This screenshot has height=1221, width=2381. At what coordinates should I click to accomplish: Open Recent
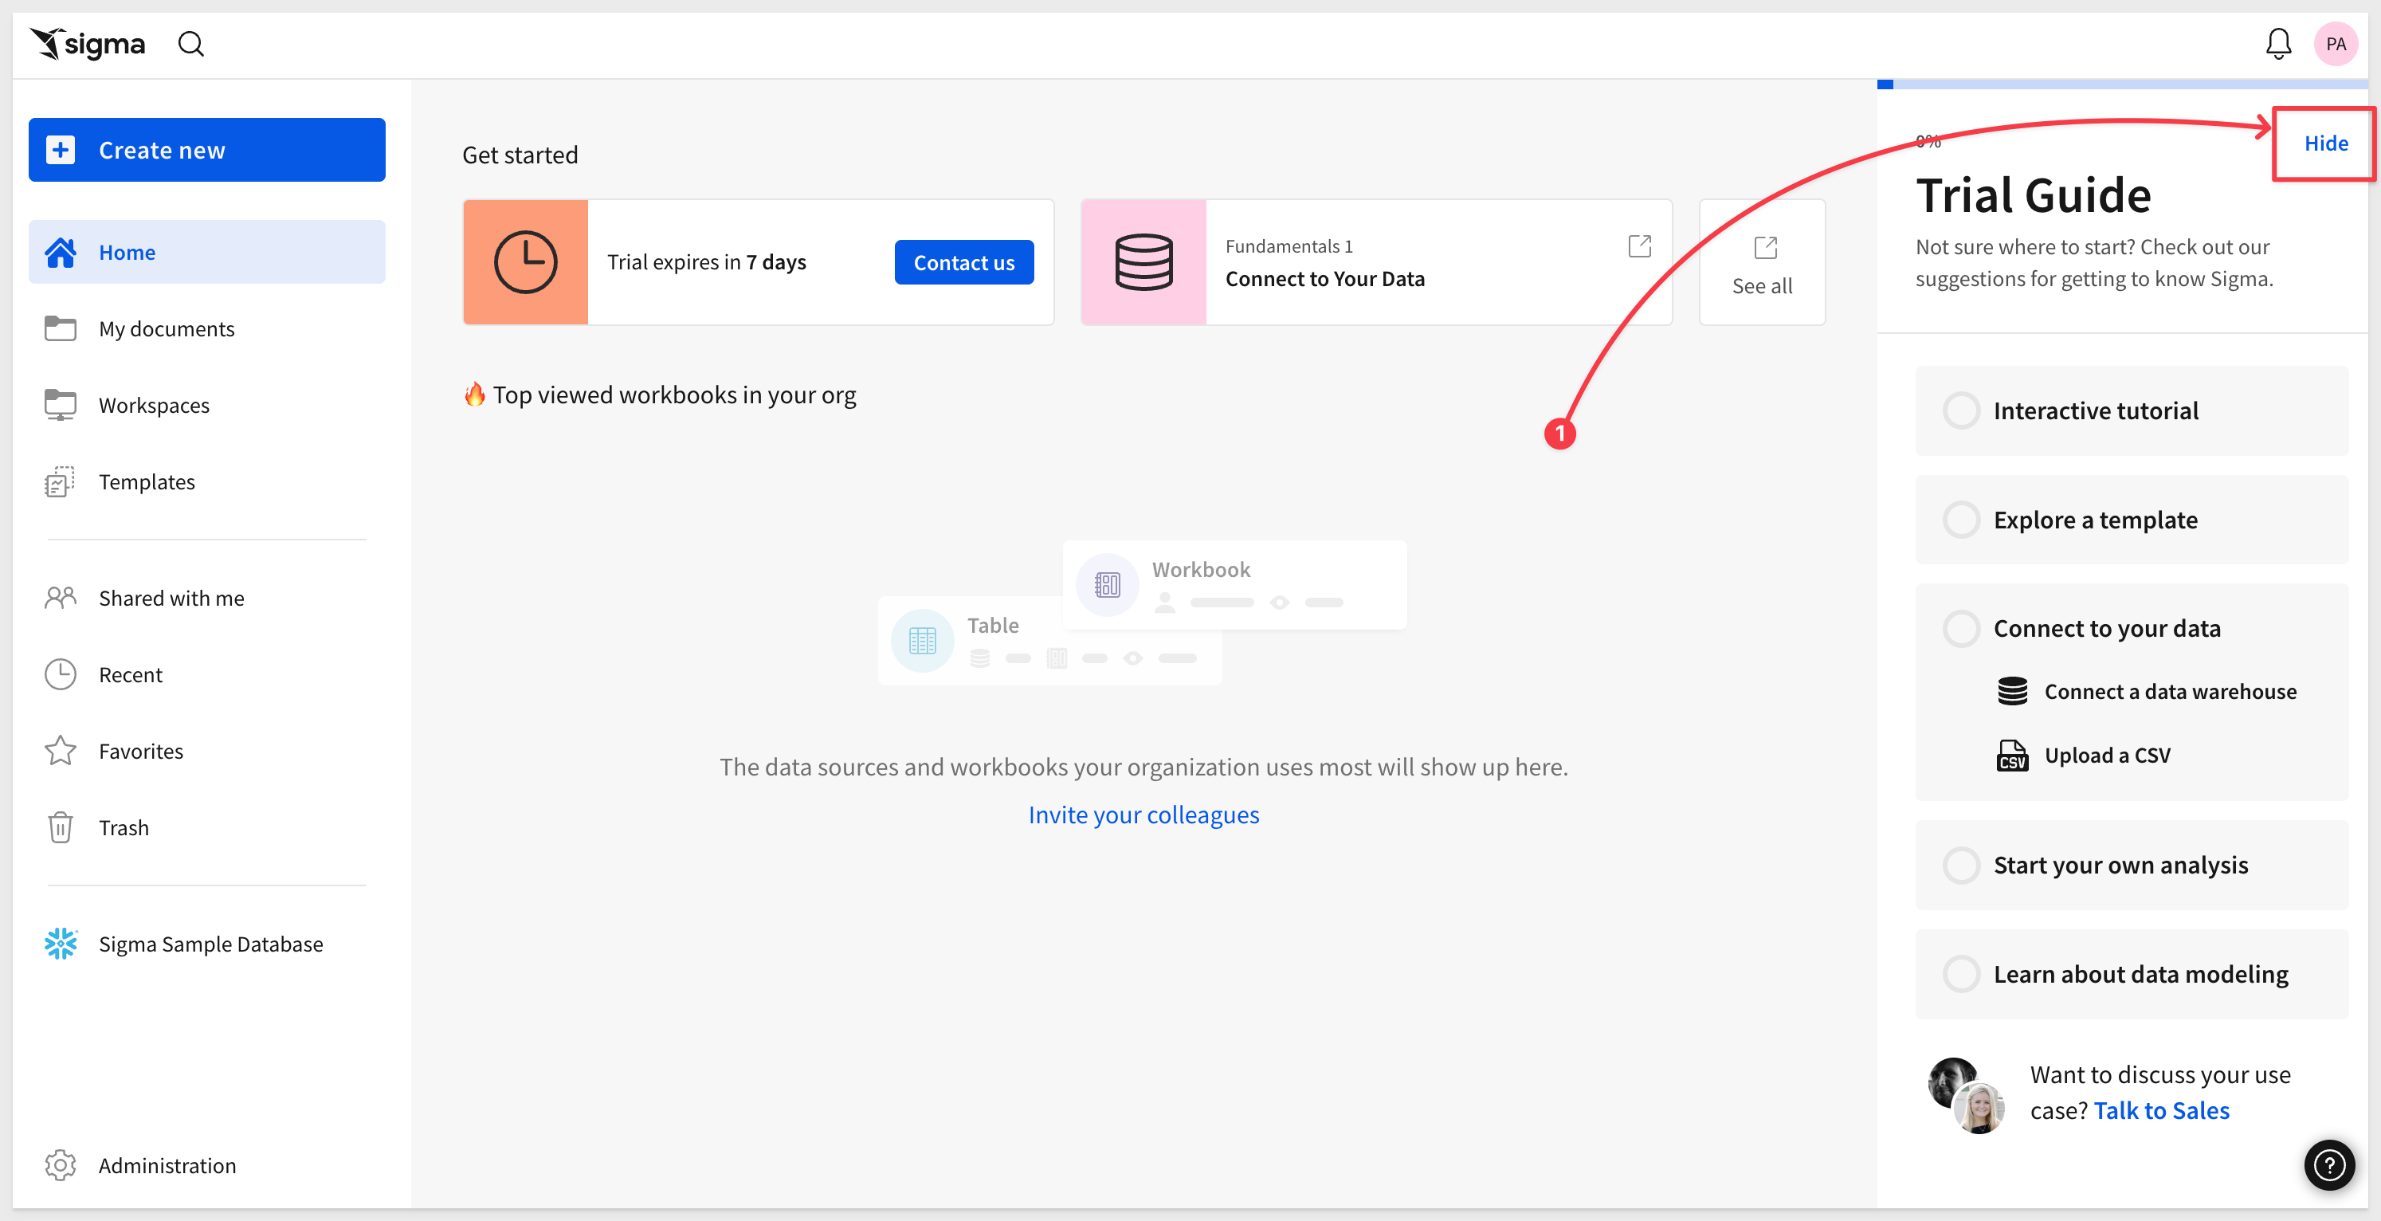tap(207, 675)
